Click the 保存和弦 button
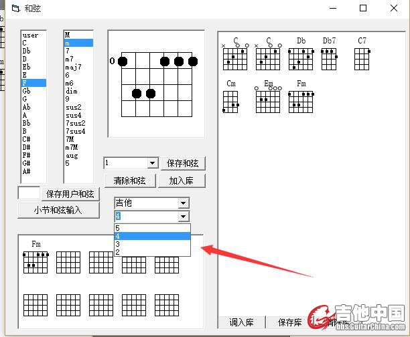Screen dimensions: 410x337 [x=183, y=163]
